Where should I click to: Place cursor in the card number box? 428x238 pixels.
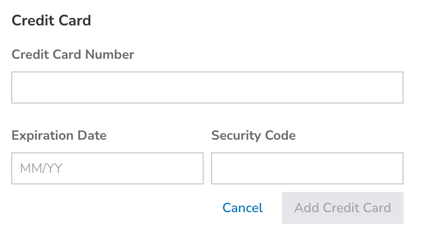[x=207, y=87]
